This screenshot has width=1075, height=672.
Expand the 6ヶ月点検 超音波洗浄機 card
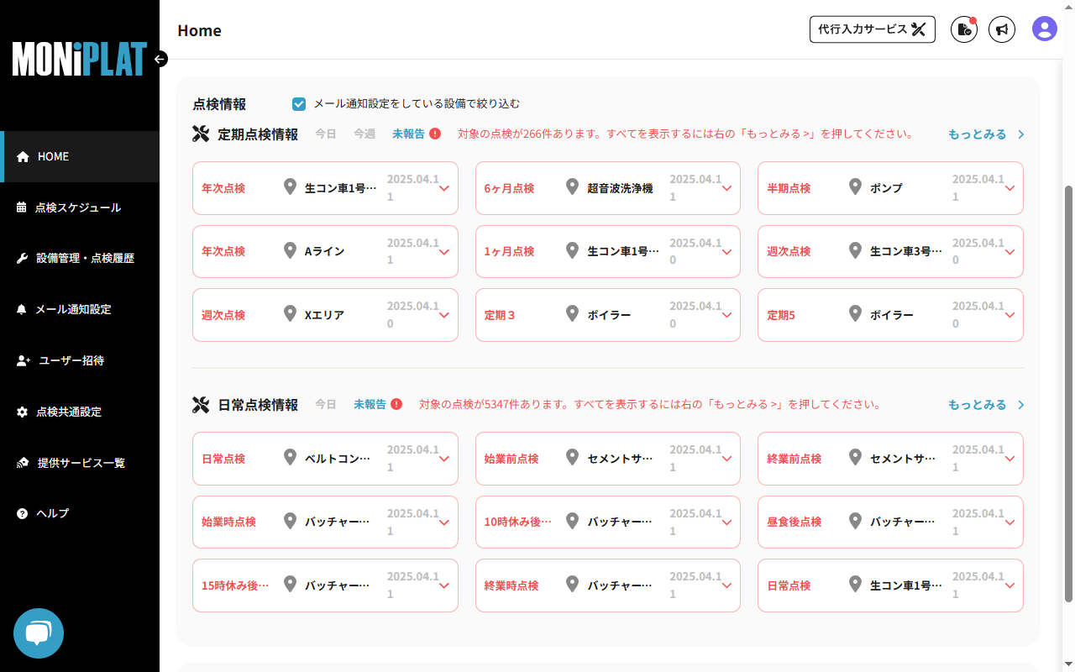(726, 188)
